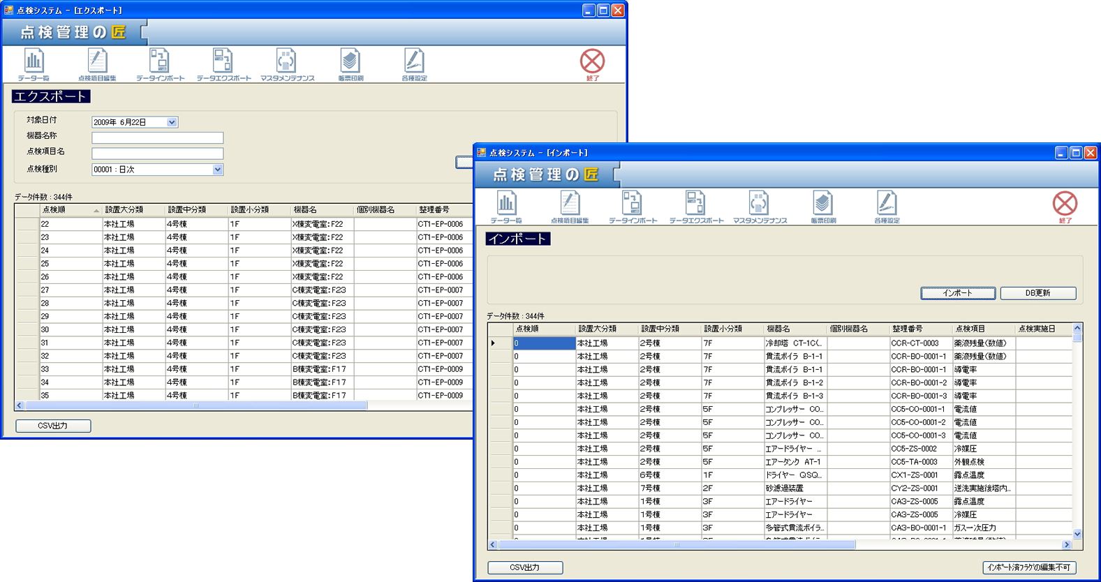This screenshot has height=582, width=1101.
Task: Open 帳票印刷 icon in Import window
Action: [x=823, y=207]
